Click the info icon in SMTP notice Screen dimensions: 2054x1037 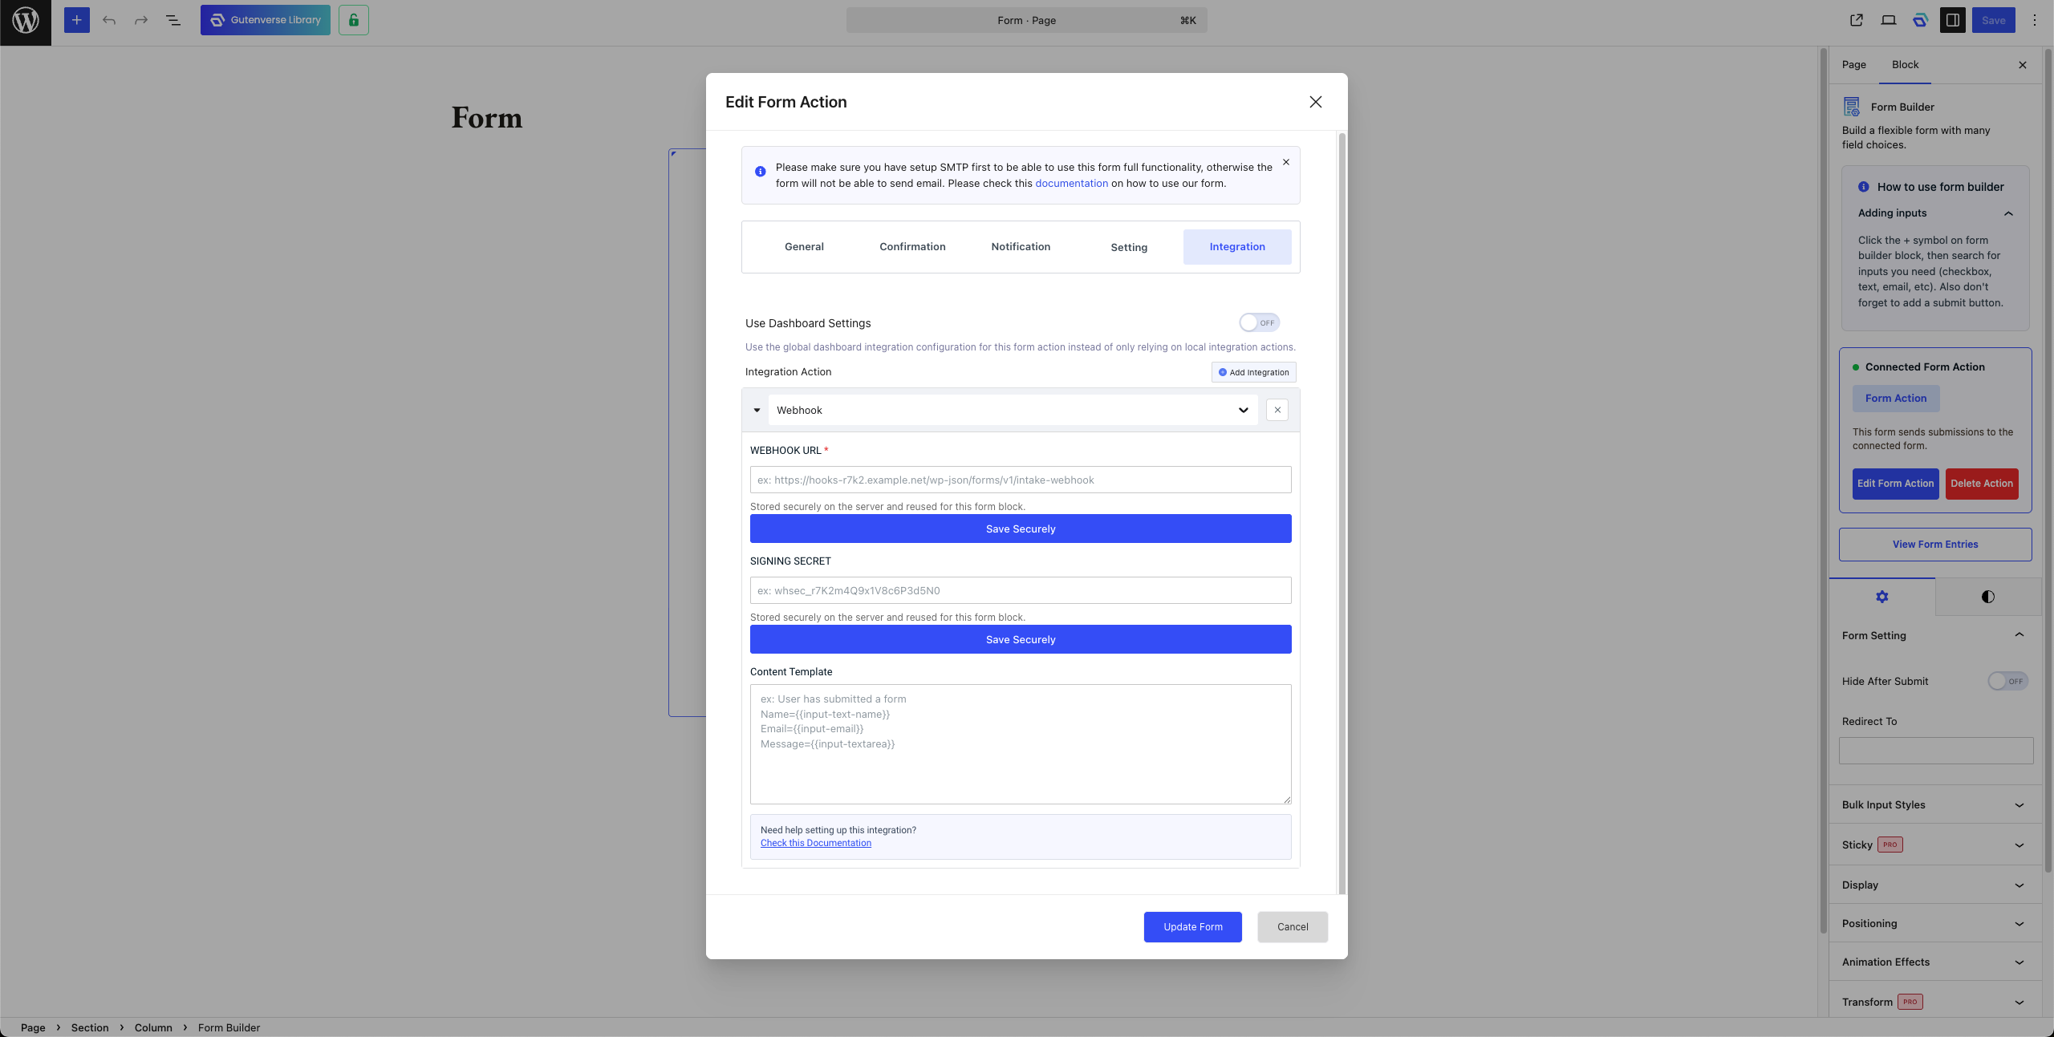761,171
